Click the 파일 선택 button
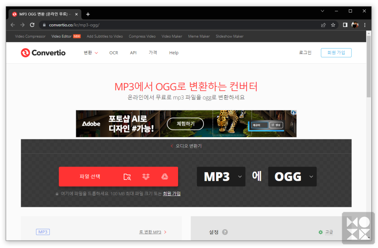The image size is (378, 248). [x=90, y=177]
